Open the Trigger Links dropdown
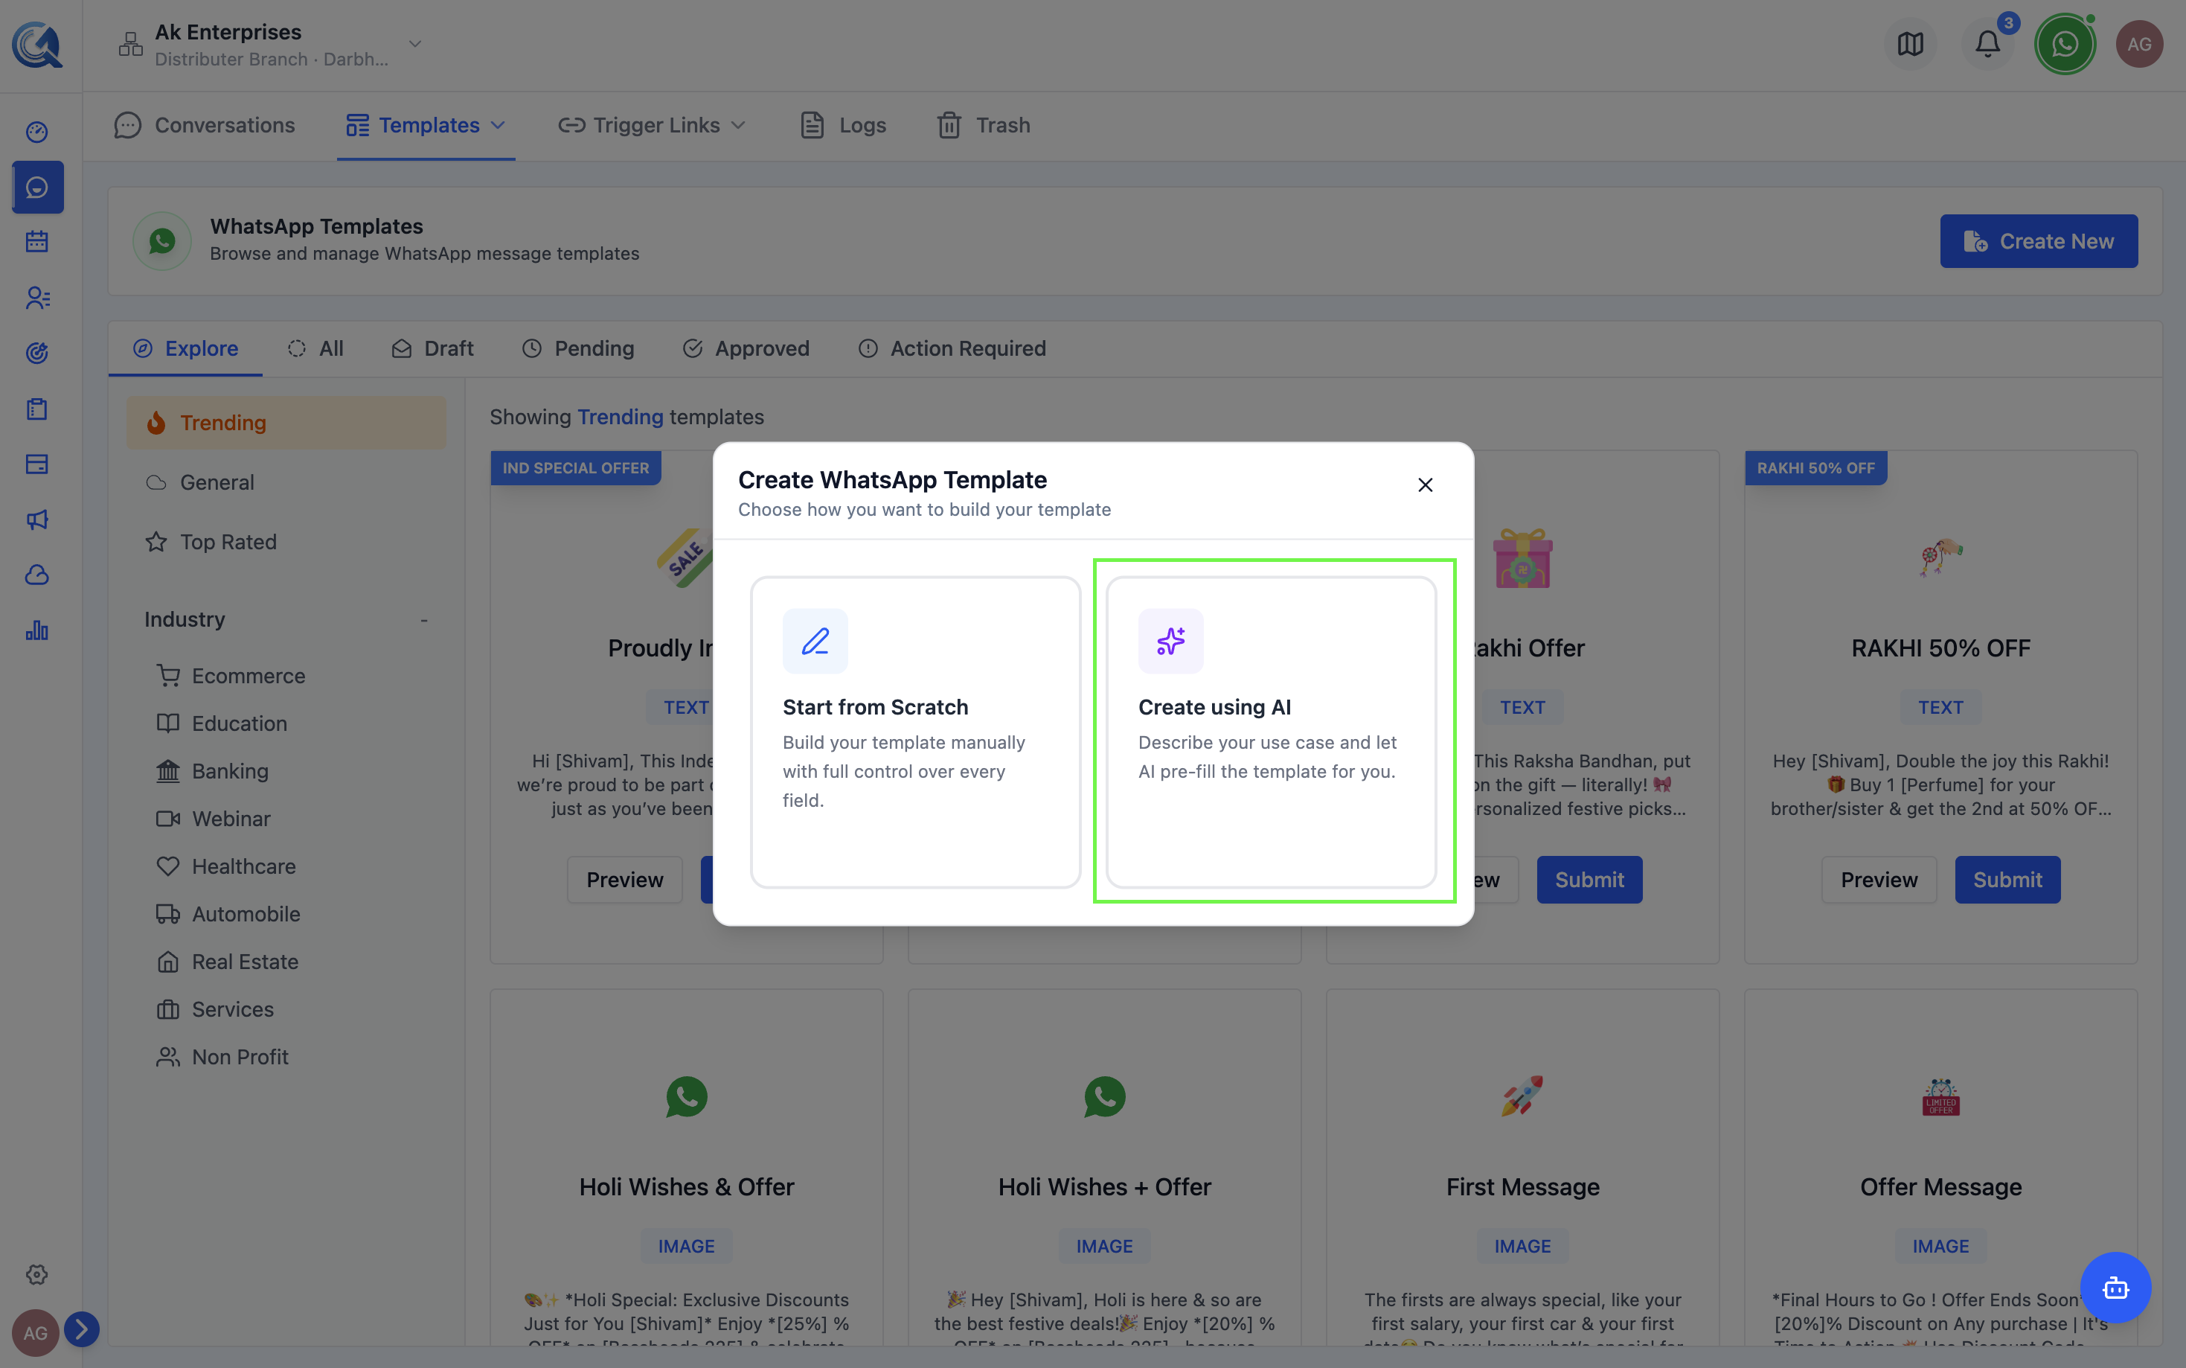This screenshot has height=1368, width=2186. point(652,125)
